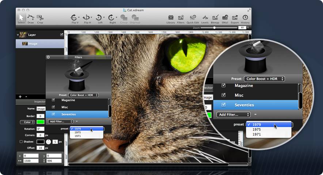Open the Color dropdown in Inspector

coord(27,122)
